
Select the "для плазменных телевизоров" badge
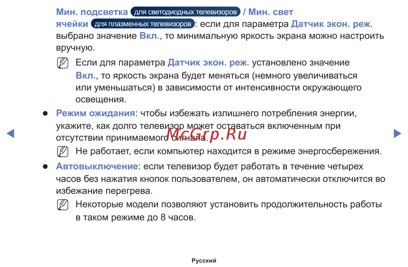click(x=143, y=24)
